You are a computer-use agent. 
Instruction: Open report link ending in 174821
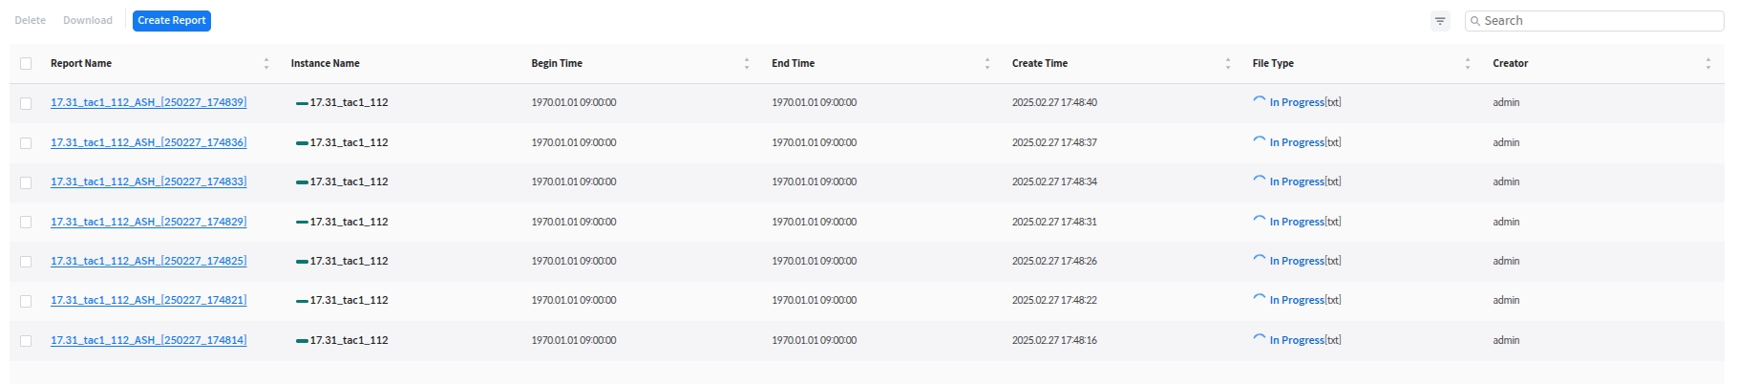click(148, 300)
